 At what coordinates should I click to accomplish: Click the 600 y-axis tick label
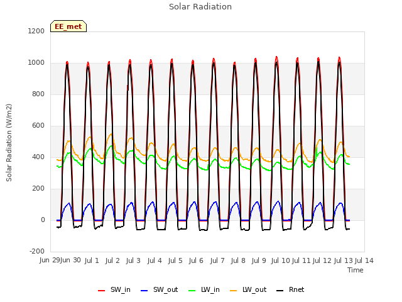pyautogui.click(x=38, y=126)
